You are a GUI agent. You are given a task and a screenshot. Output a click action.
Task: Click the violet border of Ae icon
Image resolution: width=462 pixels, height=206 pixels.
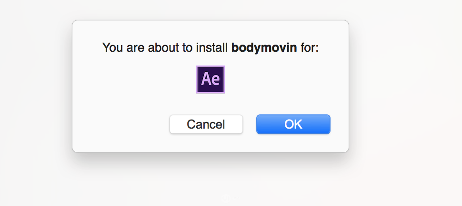click(x=197, y=79)
